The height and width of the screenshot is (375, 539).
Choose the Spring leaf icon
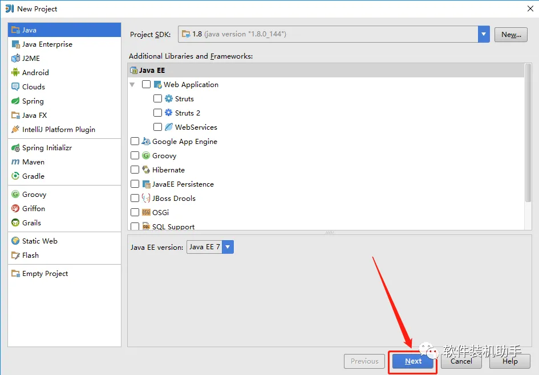15,101
